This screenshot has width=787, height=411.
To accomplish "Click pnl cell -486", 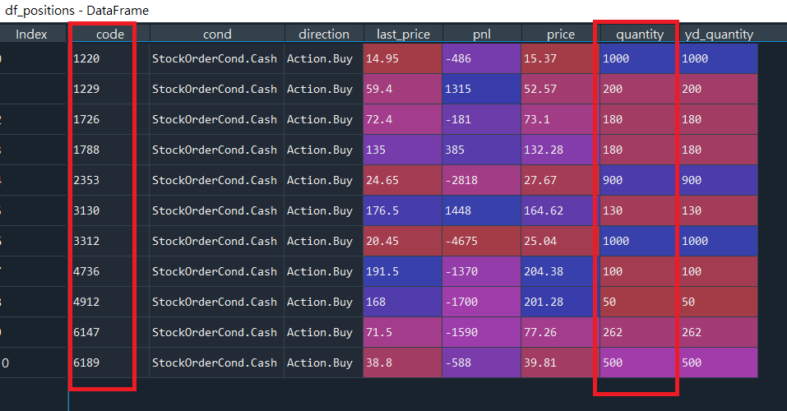I will point(482,58).
